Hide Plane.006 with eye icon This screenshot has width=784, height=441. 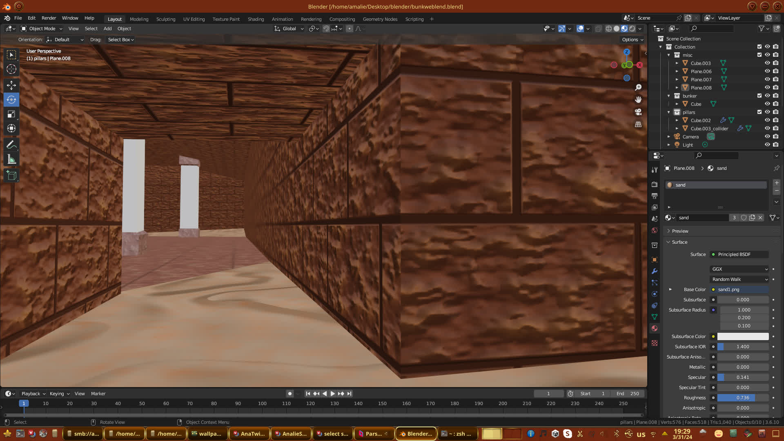767,71
